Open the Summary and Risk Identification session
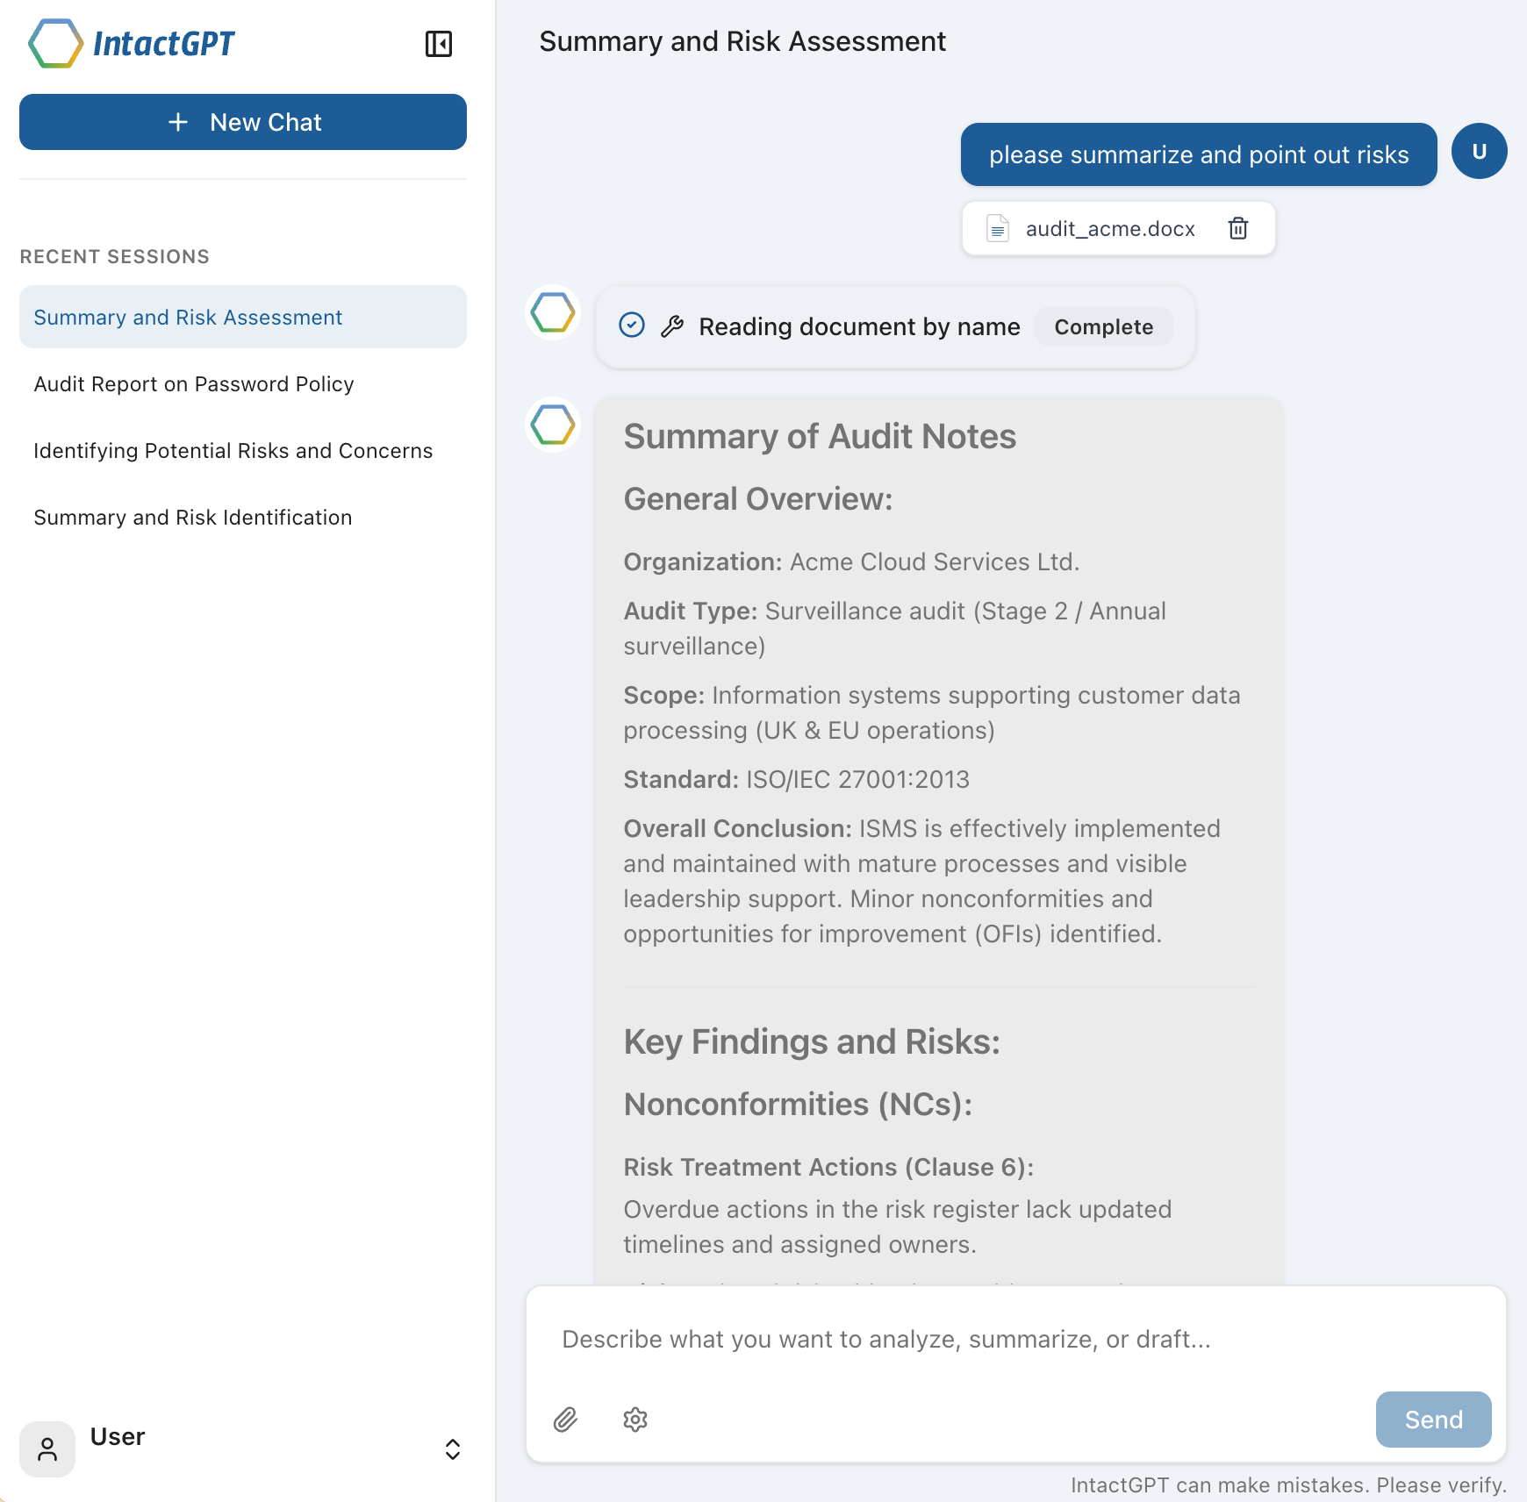Image resolution: width=1527 pixels, height=1502 pixels. pos(193,517)
